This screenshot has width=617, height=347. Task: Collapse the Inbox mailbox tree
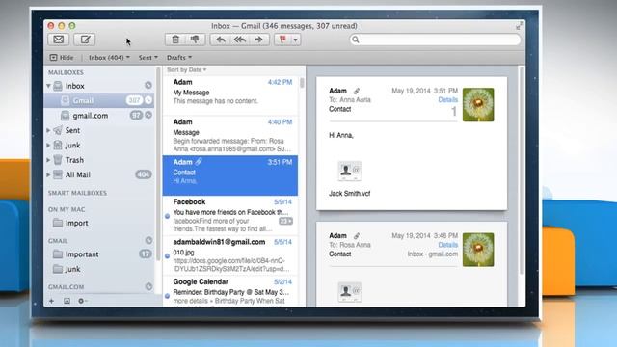tap(48, 86)
